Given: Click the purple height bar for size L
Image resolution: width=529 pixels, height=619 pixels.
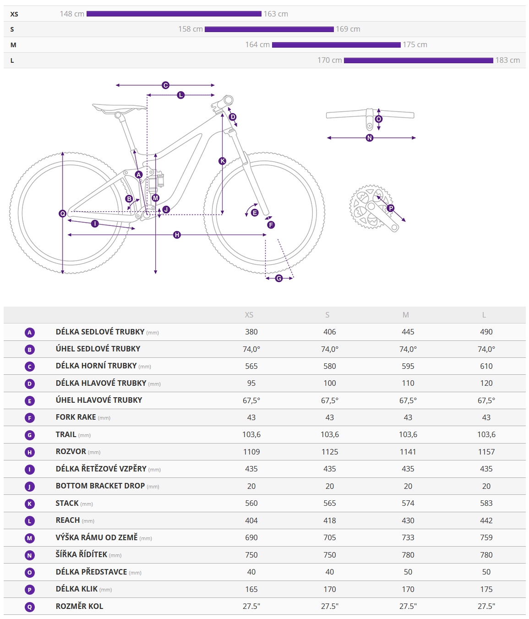Looking at the screenshot, I should coord(418,60).
